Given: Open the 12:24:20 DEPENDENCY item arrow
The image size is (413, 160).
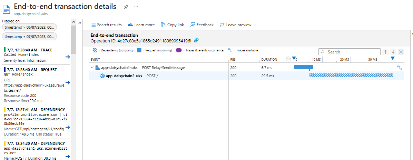Looking at the screenshot, I should (67, 156).
